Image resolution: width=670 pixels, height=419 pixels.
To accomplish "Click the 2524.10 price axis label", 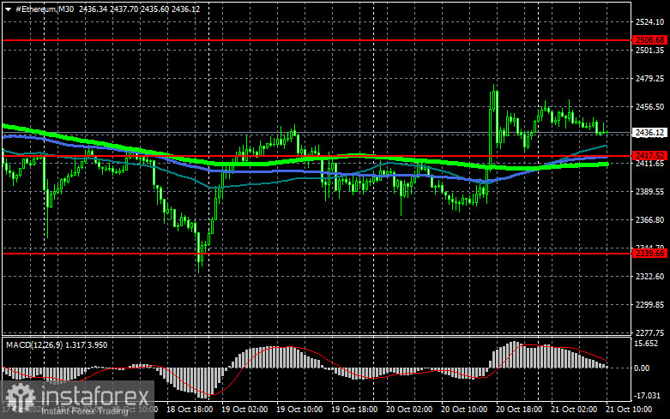I will 650,21.
